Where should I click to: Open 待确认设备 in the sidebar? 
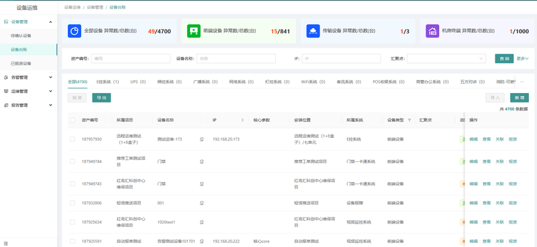(x=21, y=35)
